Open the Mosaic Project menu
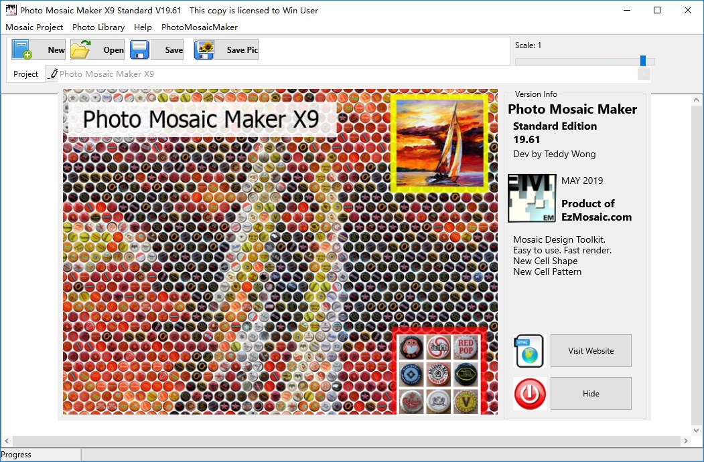 [x=34, y=27]
